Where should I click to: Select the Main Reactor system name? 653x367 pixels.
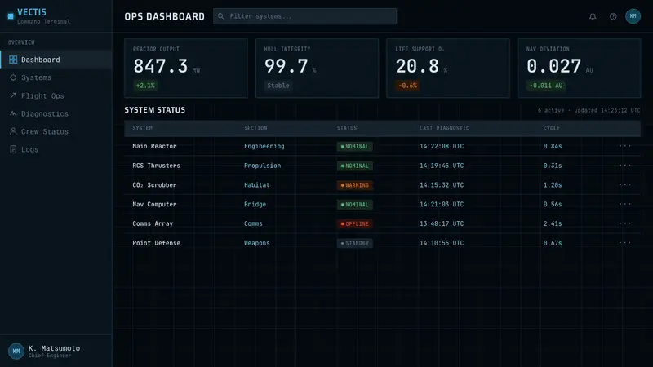[154, 146]
